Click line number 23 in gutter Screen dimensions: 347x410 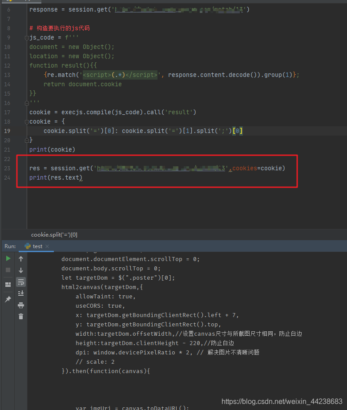7,169
